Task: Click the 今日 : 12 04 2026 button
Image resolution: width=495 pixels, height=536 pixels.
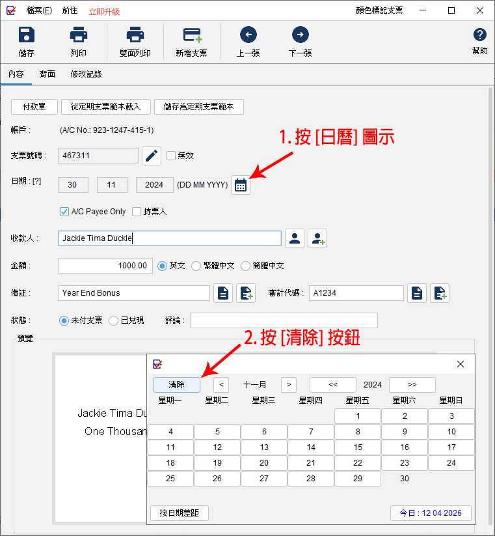Action: pos(431,513)
